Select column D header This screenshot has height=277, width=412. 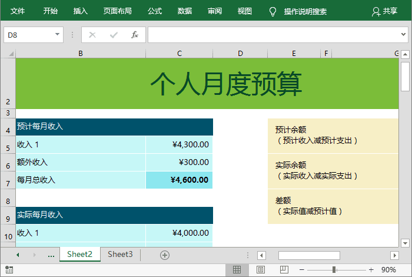[240, 54]
